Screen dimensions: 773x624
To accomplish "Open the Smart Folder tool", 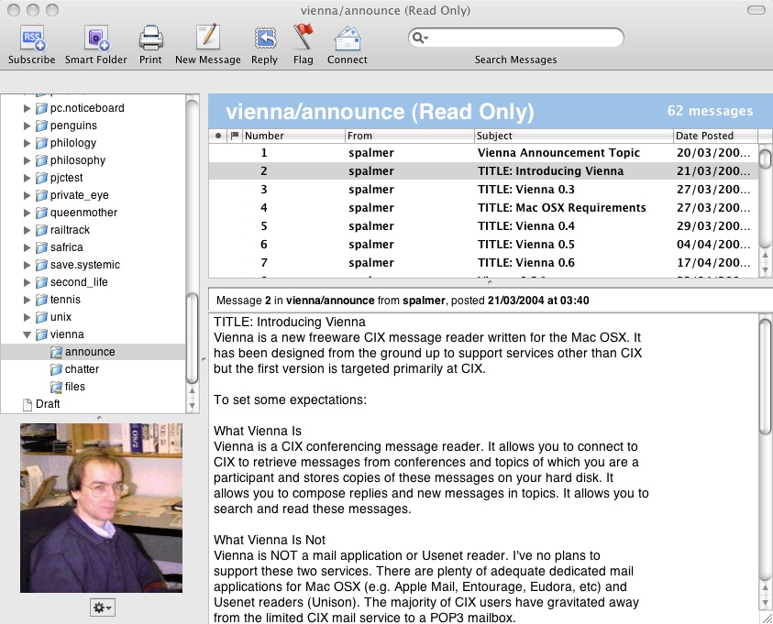I will click(96, 38).
